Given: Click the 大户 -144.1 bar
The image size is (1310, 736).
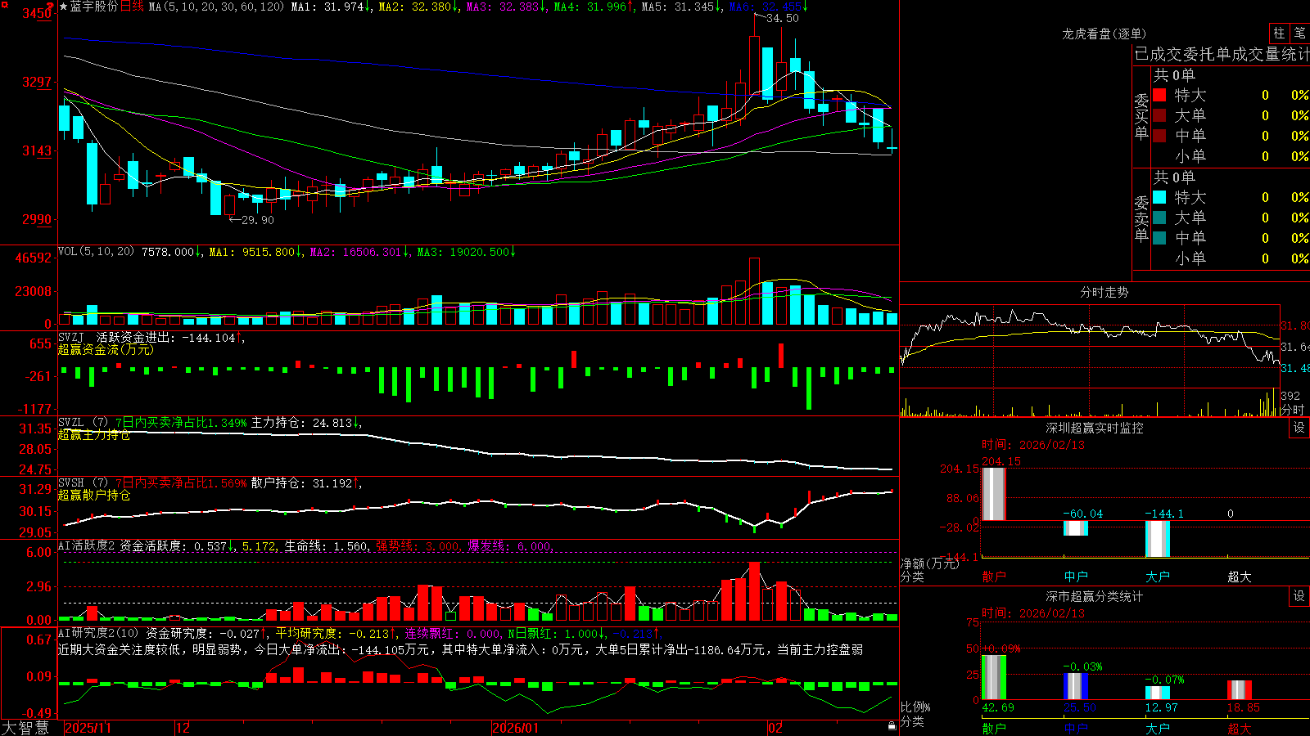Looking at the screenshot, I should 1157,539.
